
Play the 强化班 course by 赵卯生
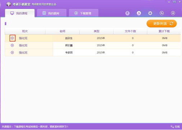[x=12, y=38]
